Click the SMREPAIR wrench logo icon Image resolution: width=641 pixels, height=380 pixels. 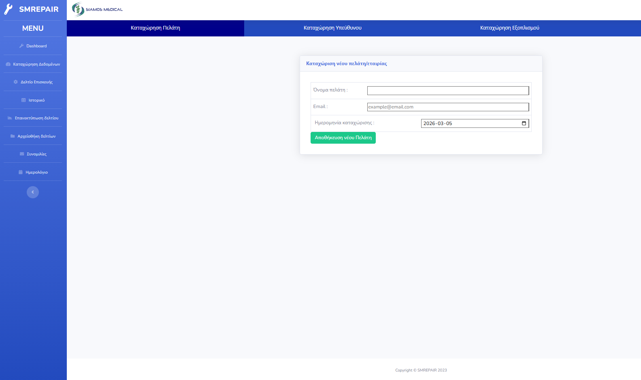[8, 9]
